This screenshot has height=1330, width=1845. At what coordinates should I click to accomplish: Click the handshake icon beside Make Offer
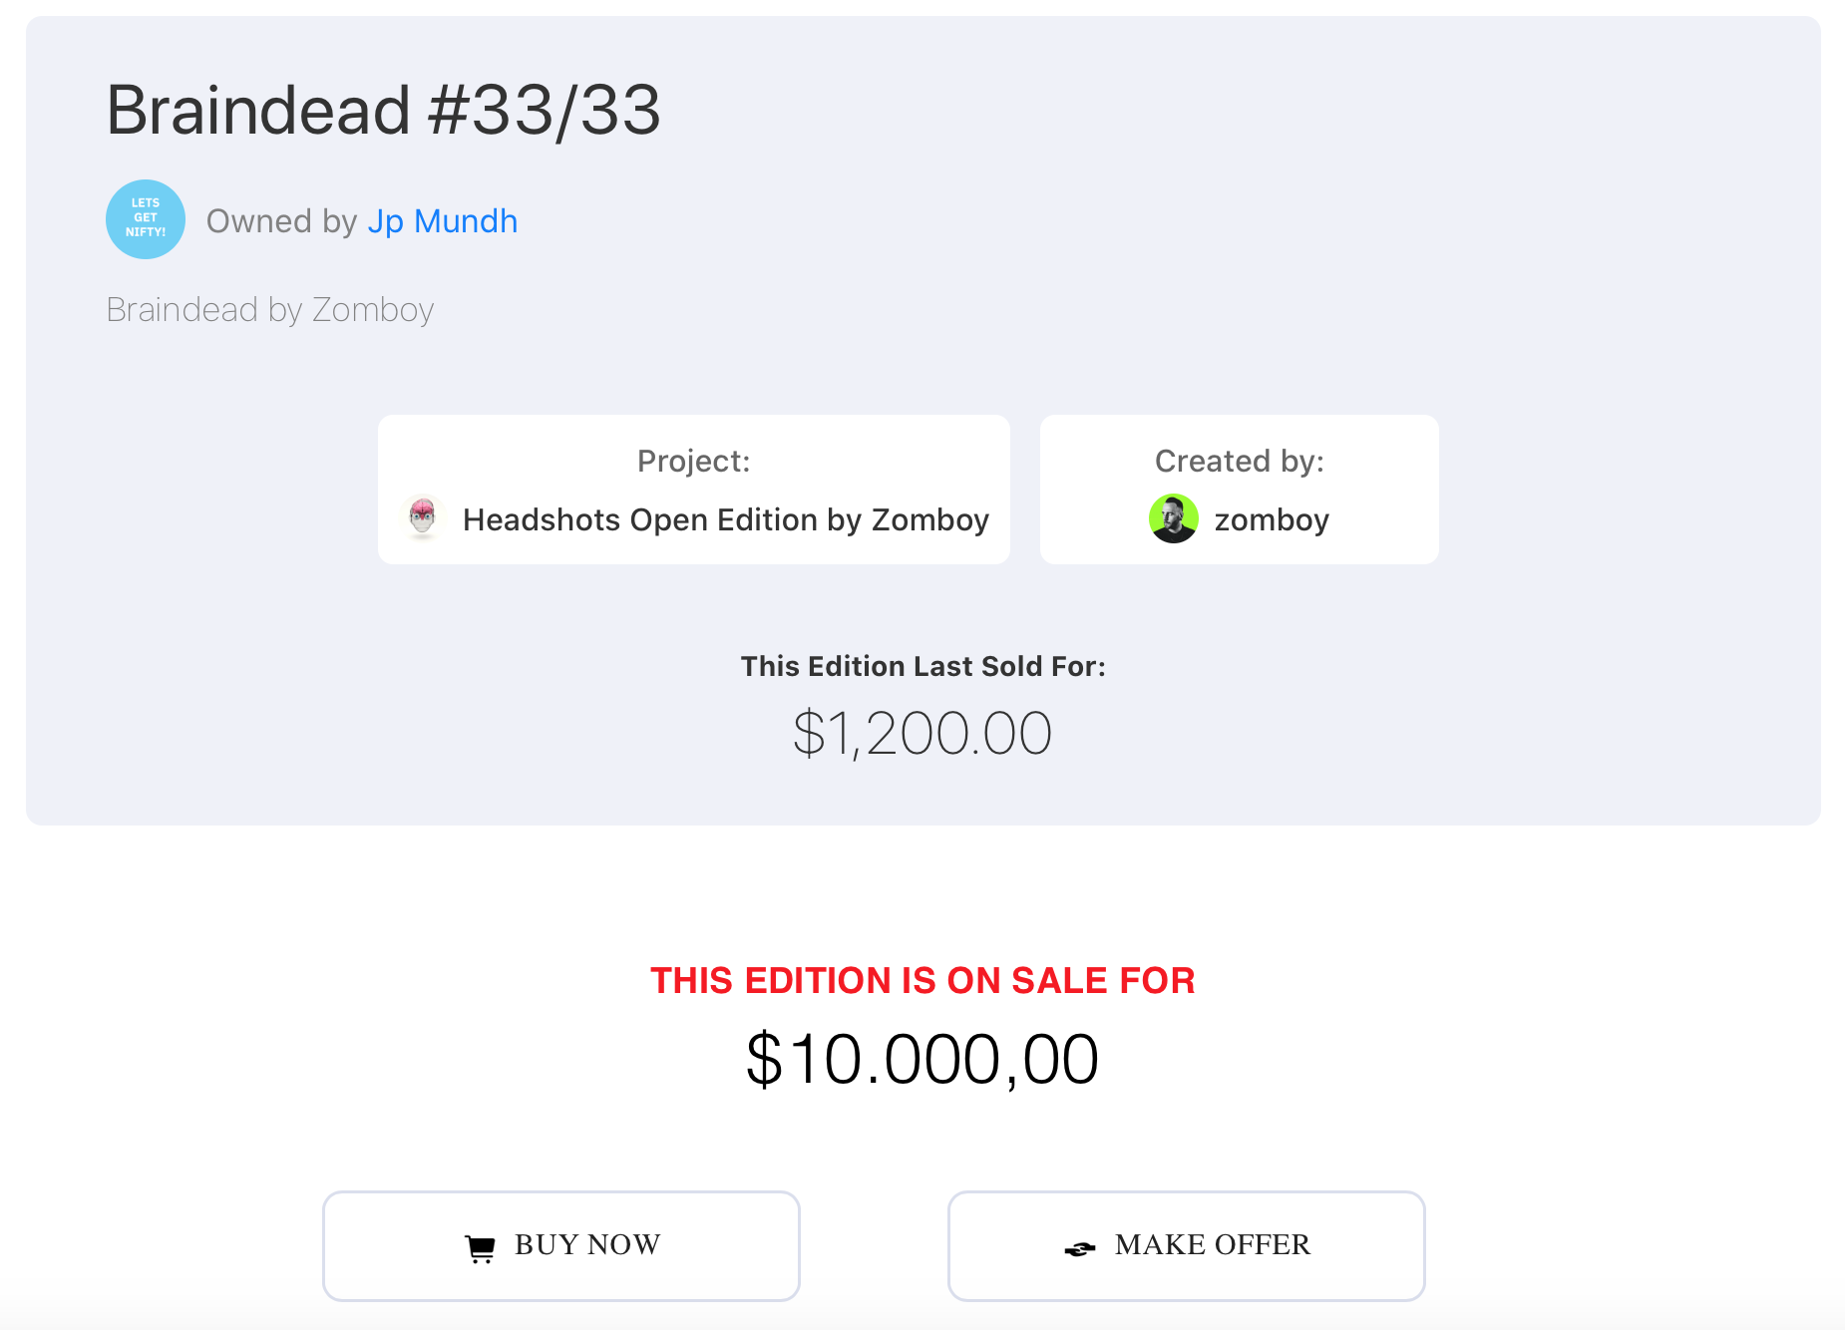point(1079,1248)
